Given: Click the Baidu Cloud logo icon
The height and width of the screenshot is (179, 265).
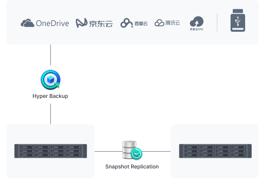Looking at the screenshot, I should [127, 23].
